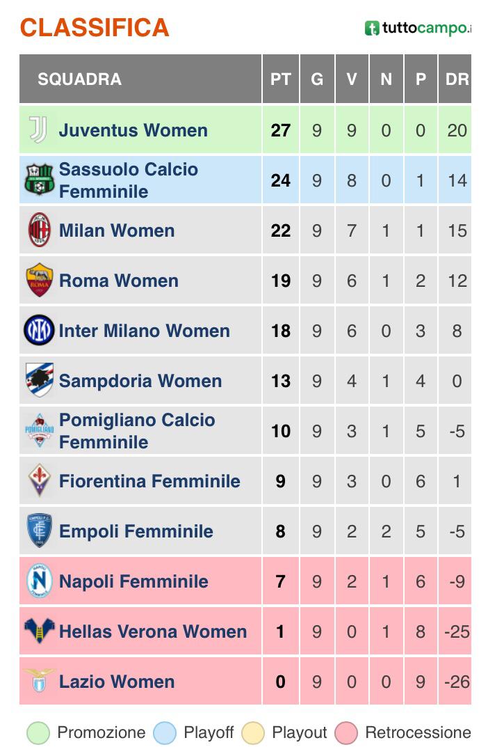Sort table by PT column header

pyautogui.click(x=281, y=79)
